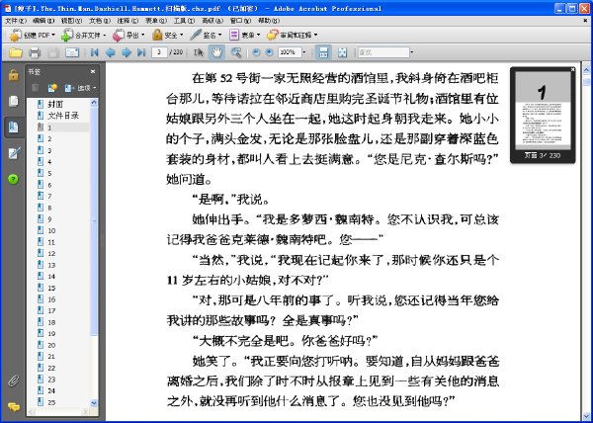The width and height of the screenshot is (593, 423).
Task: Open the 创建 PDF dropdown button
Action: pyautogui.click(x=33, y=36)
